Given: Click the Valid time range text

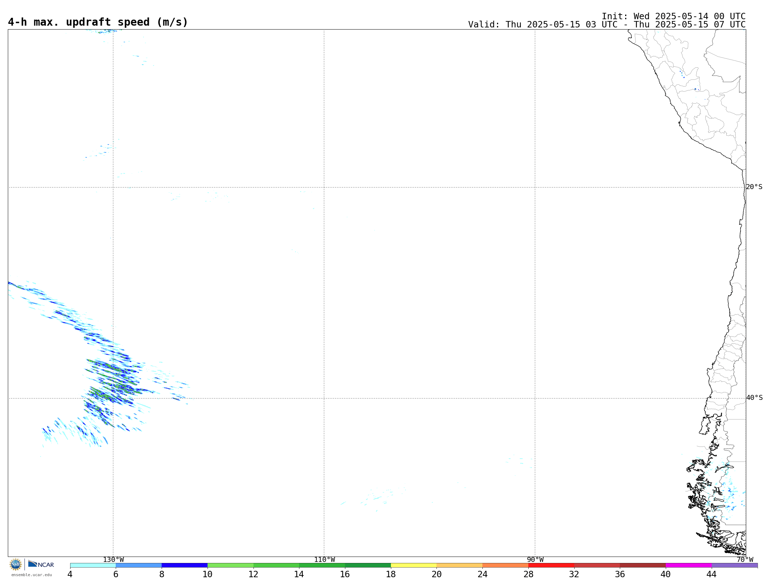Looking at the screenshot, I should click(607, 25).
